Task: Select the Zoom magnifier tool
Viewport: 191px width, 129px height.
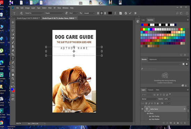Action: click(13, 78)
